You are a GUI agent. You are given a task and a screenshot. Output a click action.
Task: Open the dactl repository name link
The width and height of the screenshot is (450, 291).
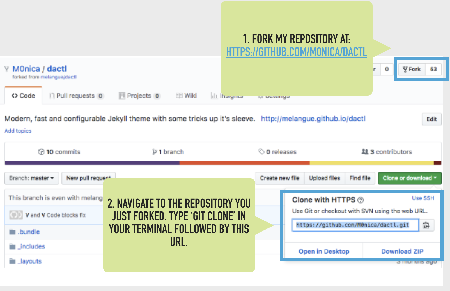pos(57,69)
